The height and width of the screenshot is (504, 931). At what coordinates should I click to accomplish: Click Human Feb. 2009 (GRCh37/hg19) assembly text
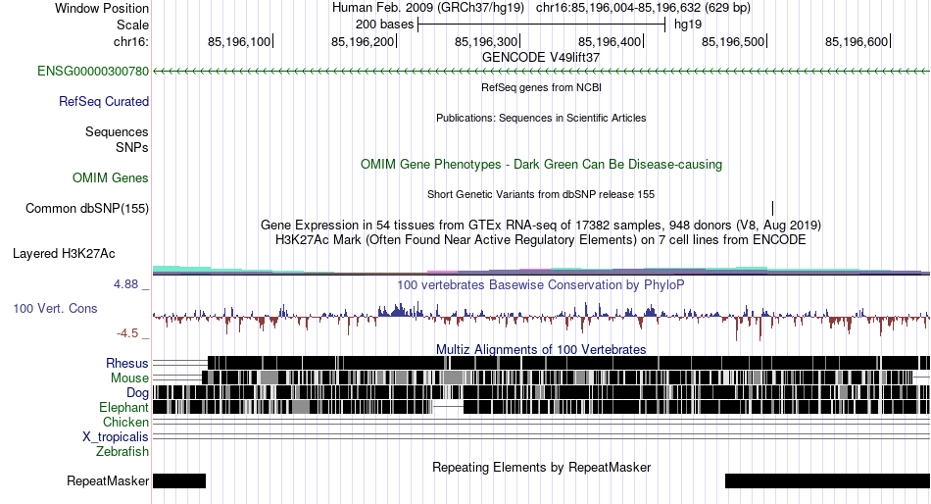pos(428,8)
